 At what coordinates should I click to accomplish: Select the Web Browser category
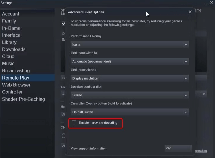point(16,85)
